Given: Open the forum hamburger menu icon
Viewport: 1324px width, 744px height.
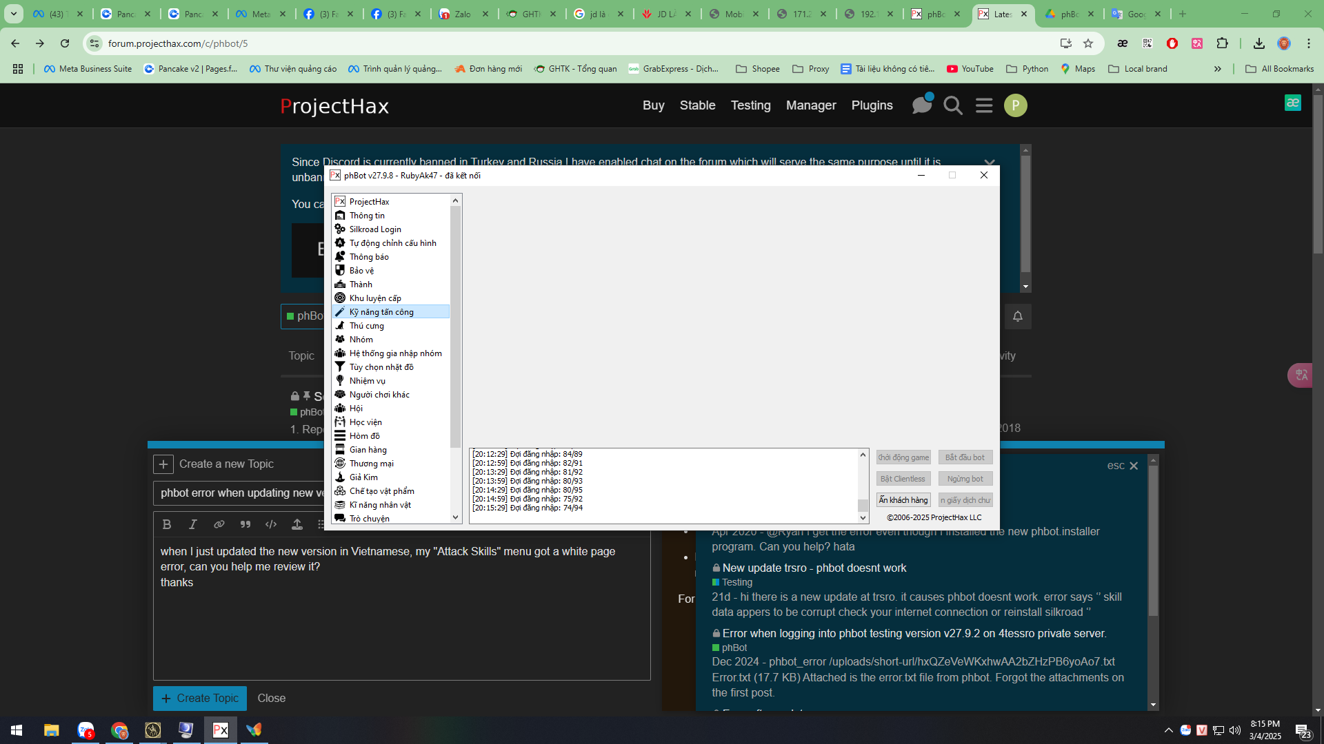Looking at the screenshot, I should click(984, 105).
